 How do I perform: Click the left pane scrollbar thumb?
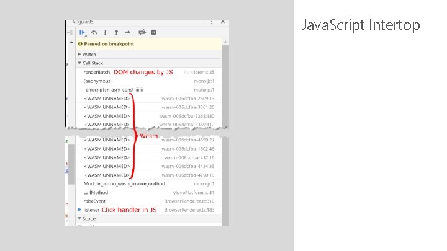pyautogui.click(x=71, y=164)
